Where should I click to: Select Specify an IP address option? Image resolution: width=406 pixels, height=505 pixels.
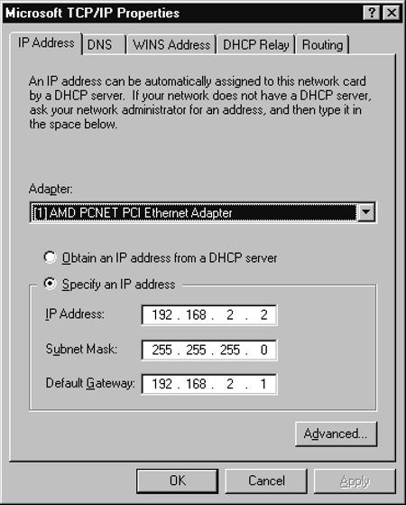point(50,284)
